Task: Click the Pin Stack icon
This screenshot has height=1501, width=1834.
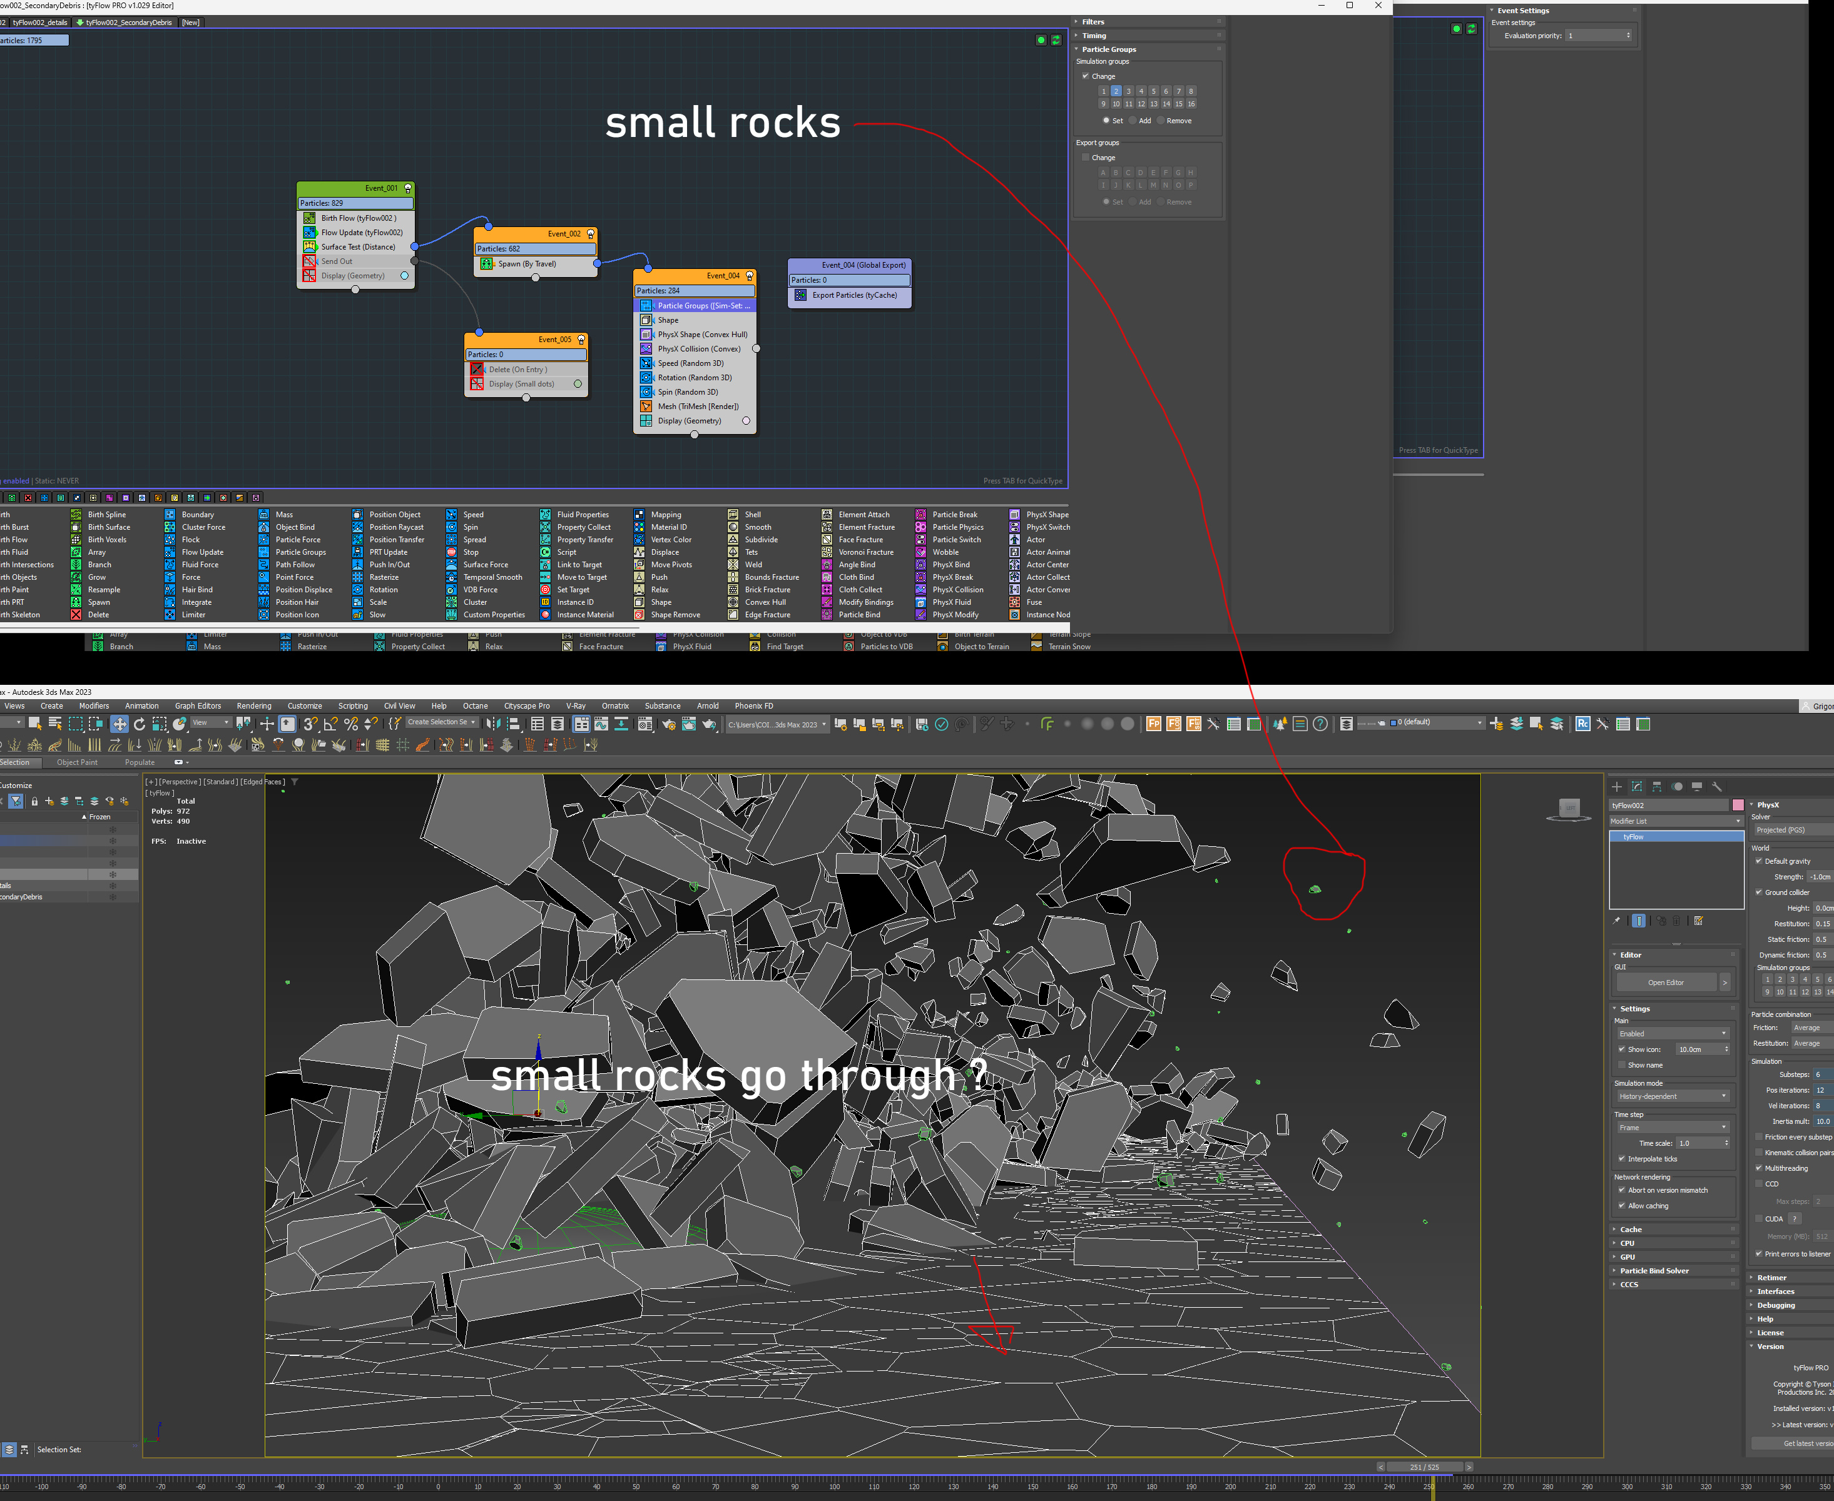Action: point(1617,921)
